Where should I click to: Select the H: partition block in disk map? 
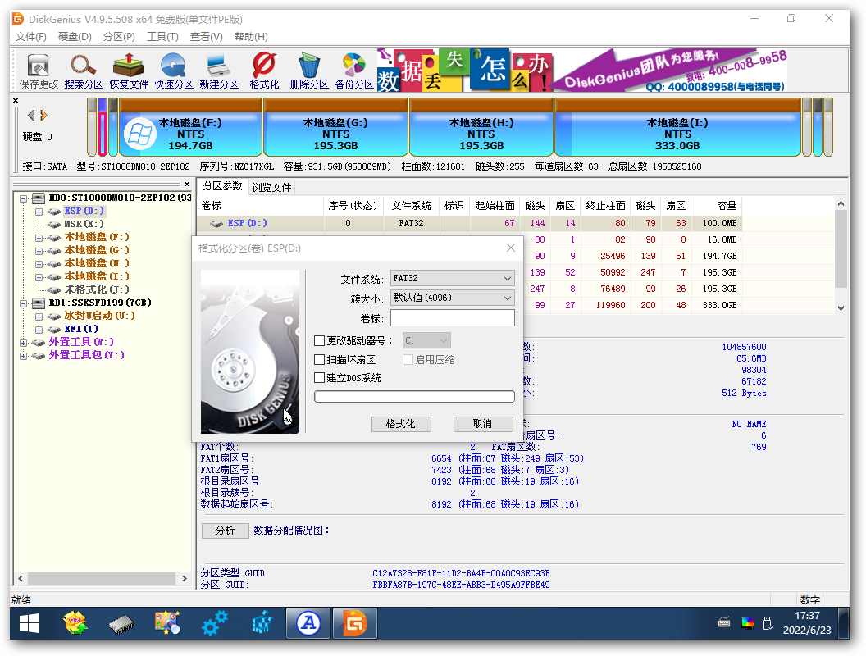click(481, 128)
